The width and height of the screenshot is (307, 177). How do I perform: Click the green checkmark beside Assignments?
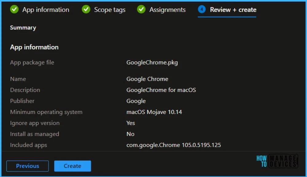141,9
